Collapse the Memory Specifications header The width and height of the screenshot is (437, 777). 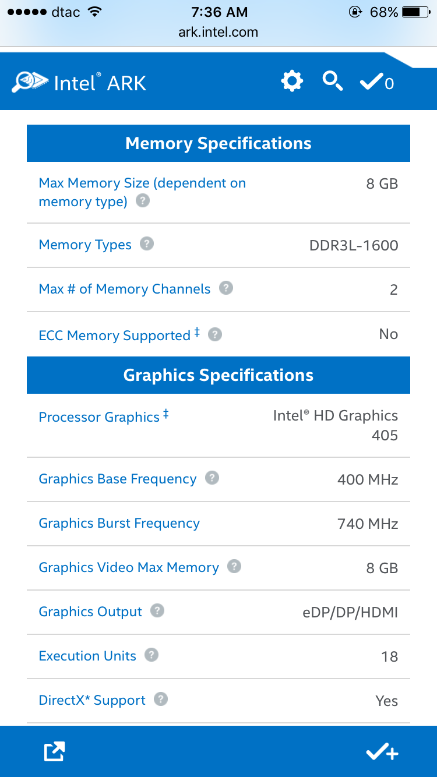[x=218, y=143]
